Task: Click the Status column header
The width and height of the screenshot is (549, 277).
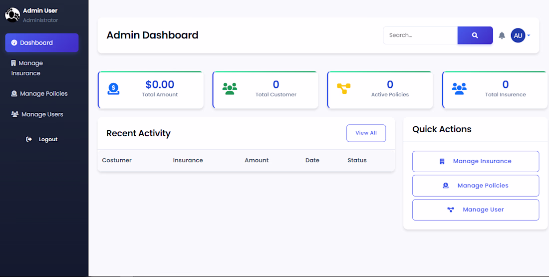Action: click(357, 160)
